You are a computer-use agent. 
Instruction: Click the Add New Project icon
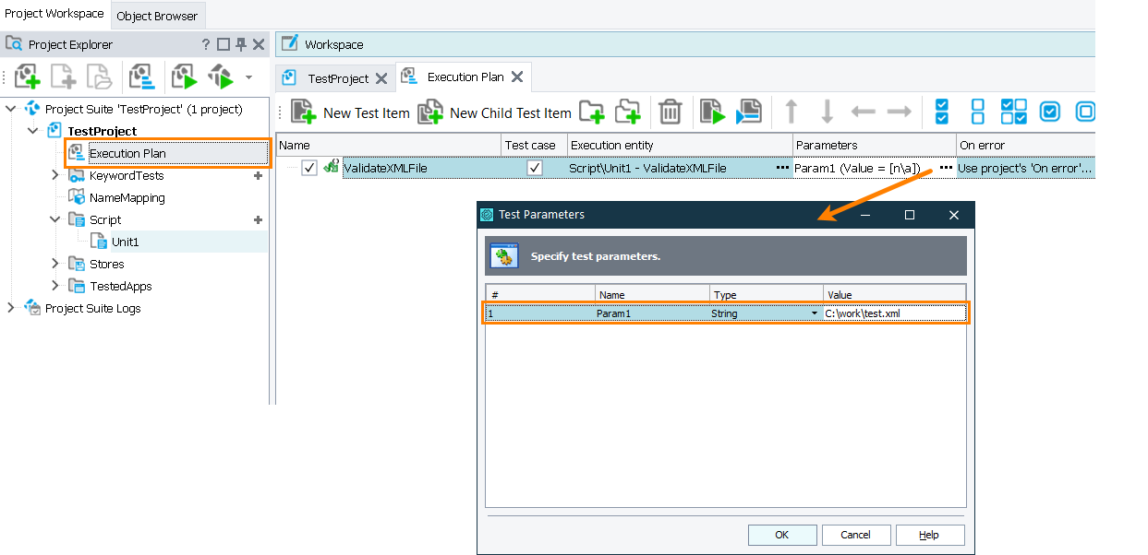26,77
